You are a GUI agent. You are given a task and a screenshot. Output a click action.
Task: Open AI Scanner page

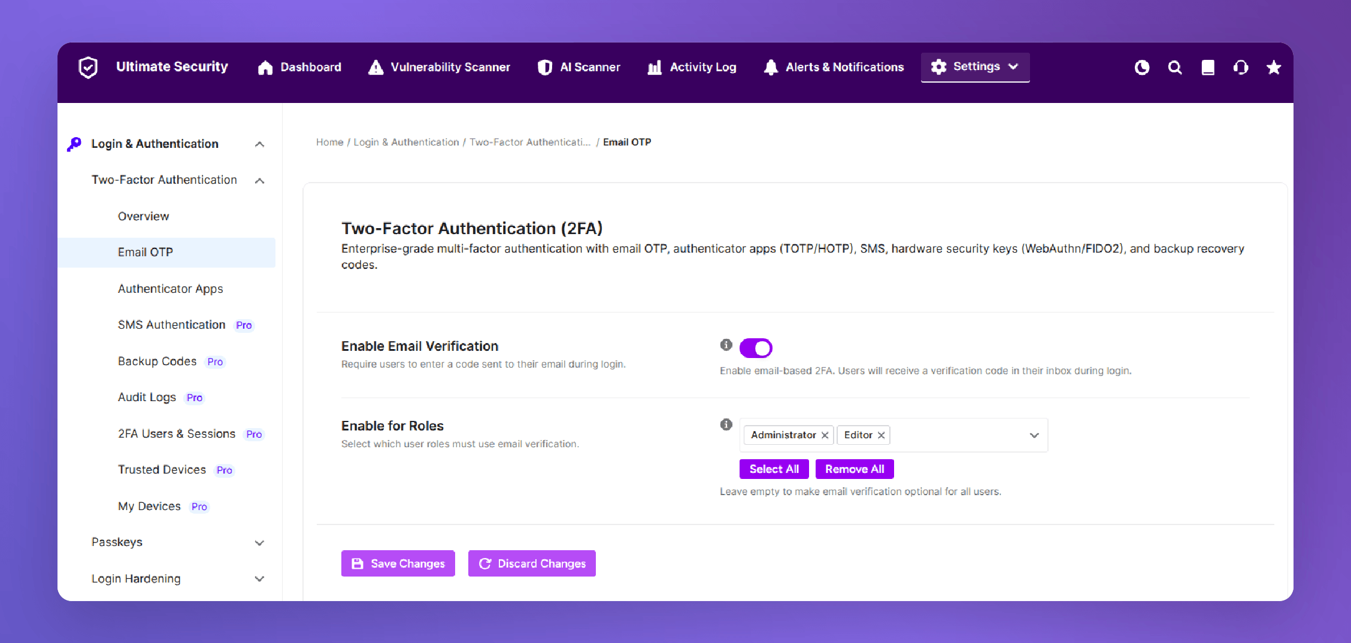click(578, 68)
